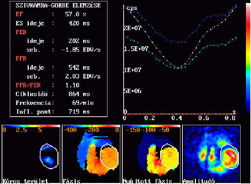251x184 pixels.
Task: Select the Amplitudó image panel
Action: tap(211, 154)
